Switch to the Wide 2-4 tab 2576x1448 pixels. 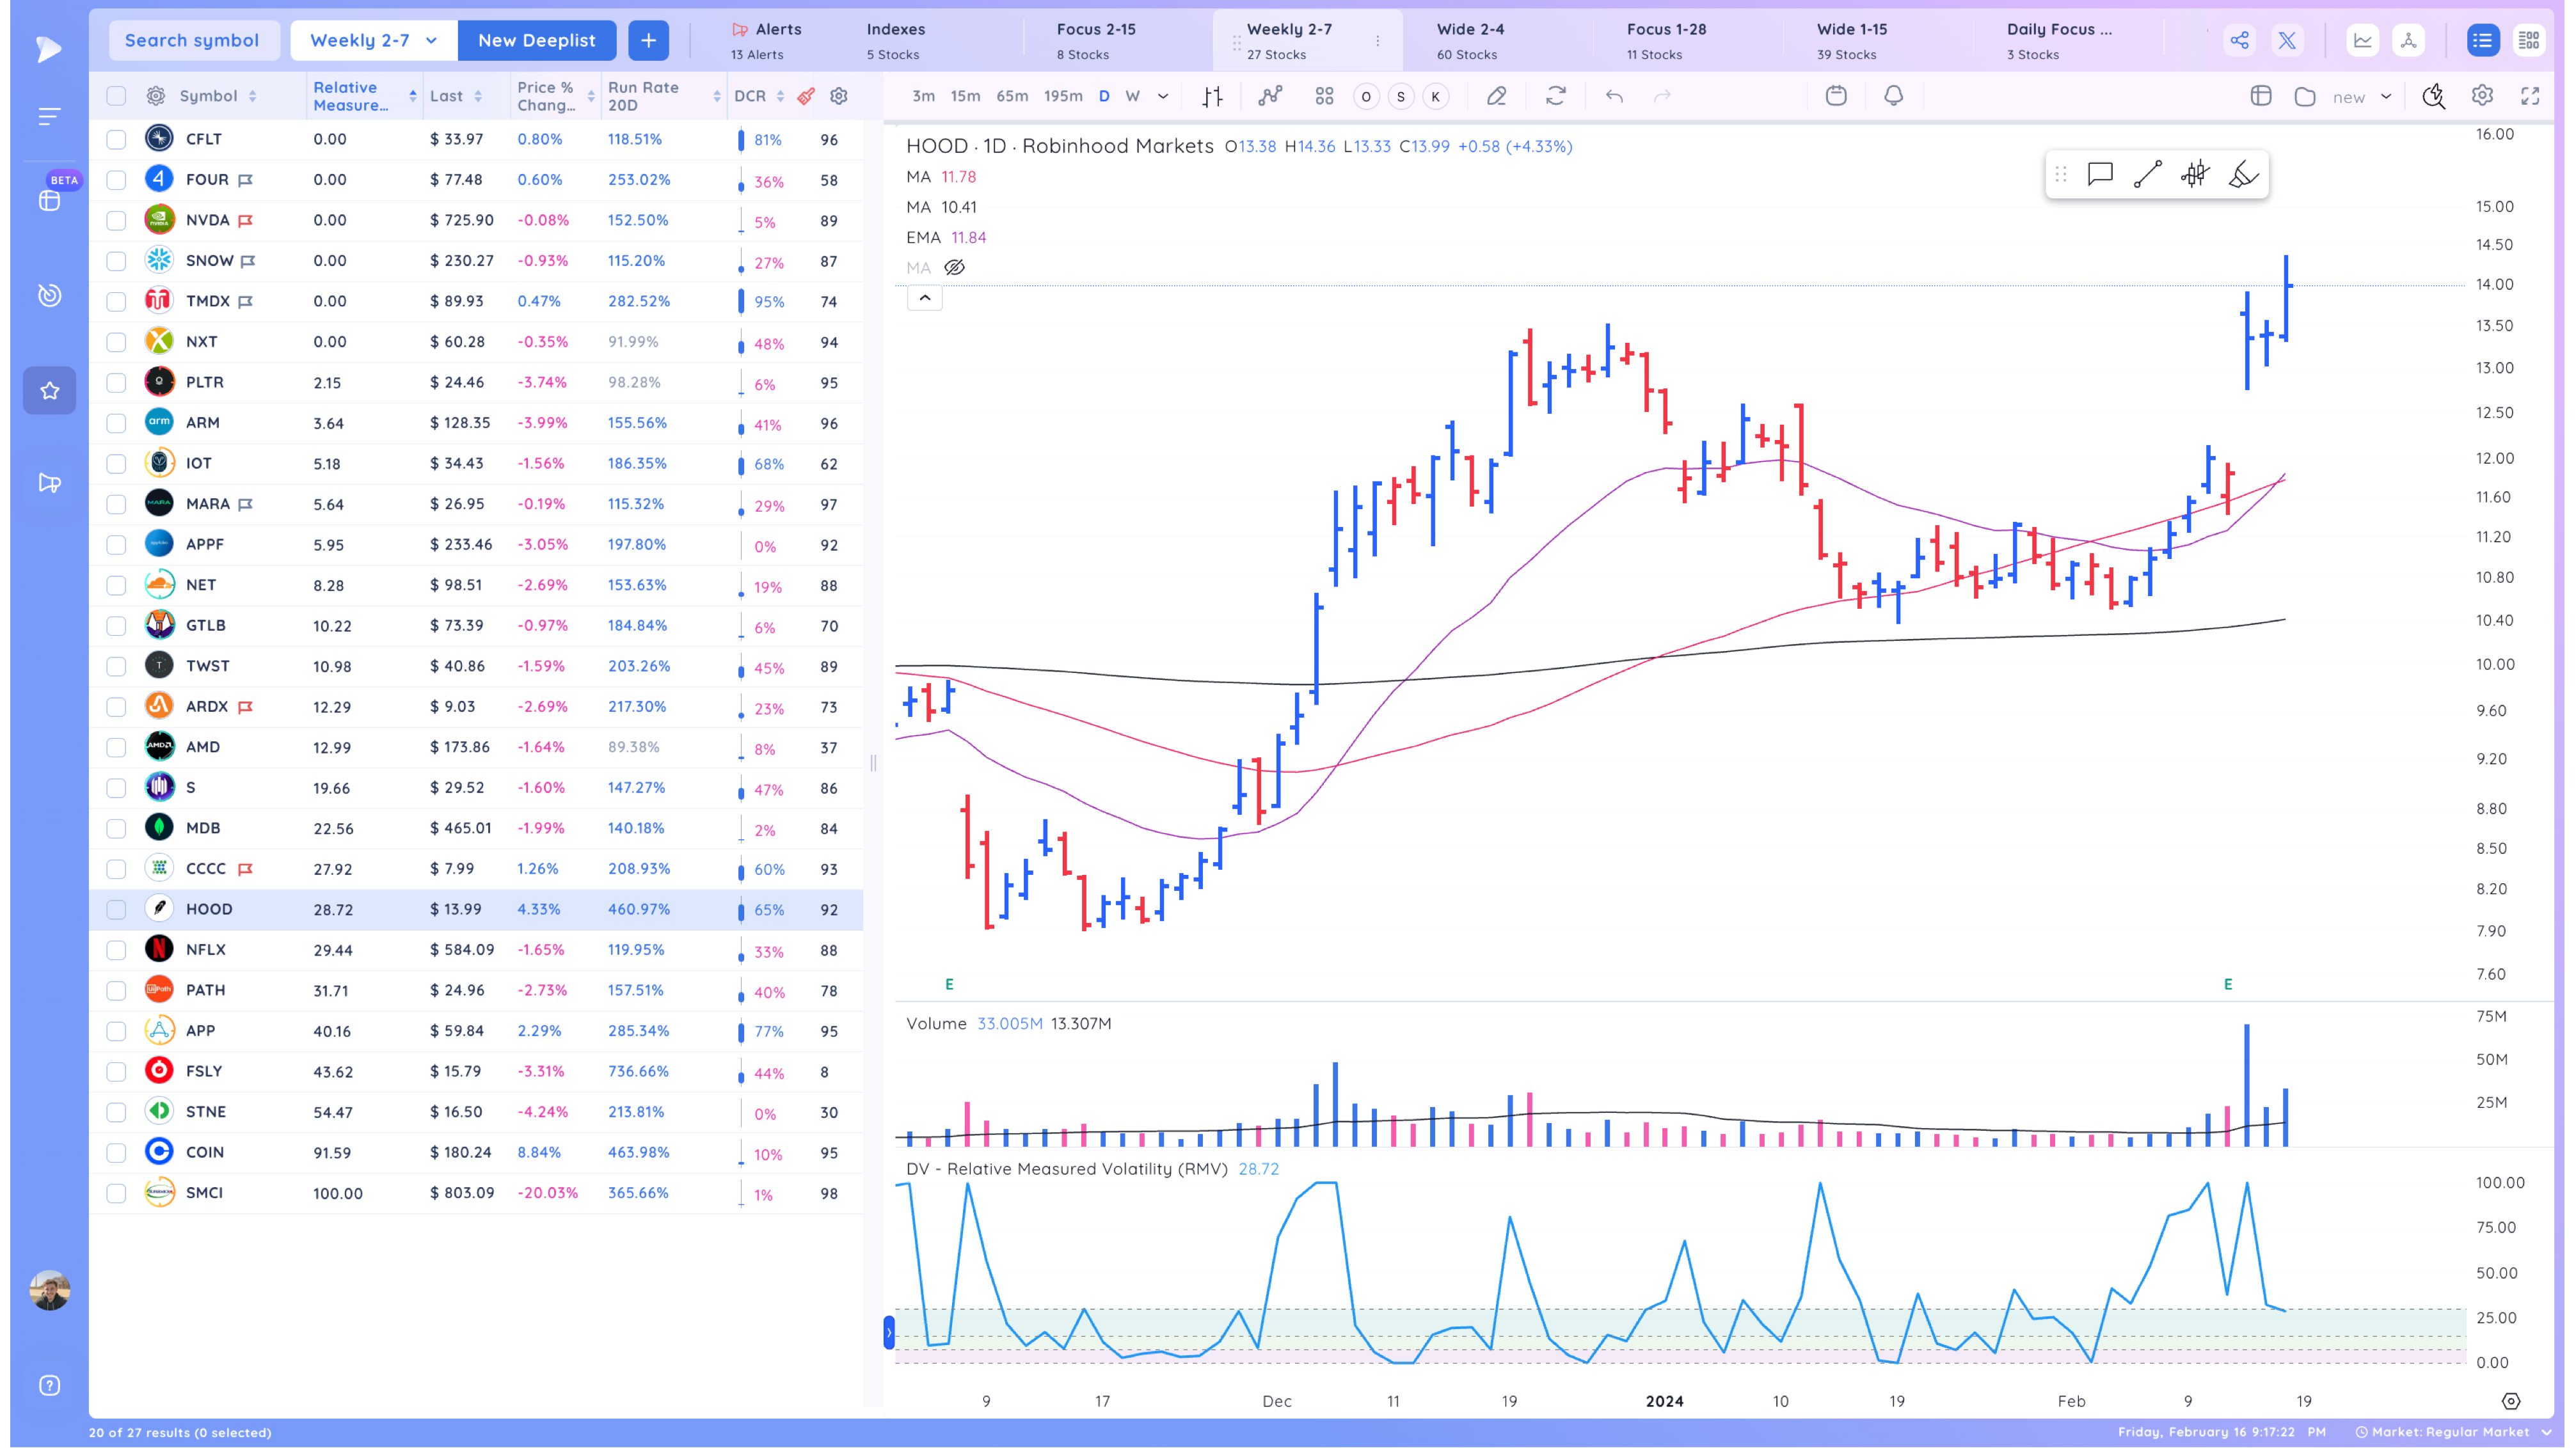point(1470,41)
